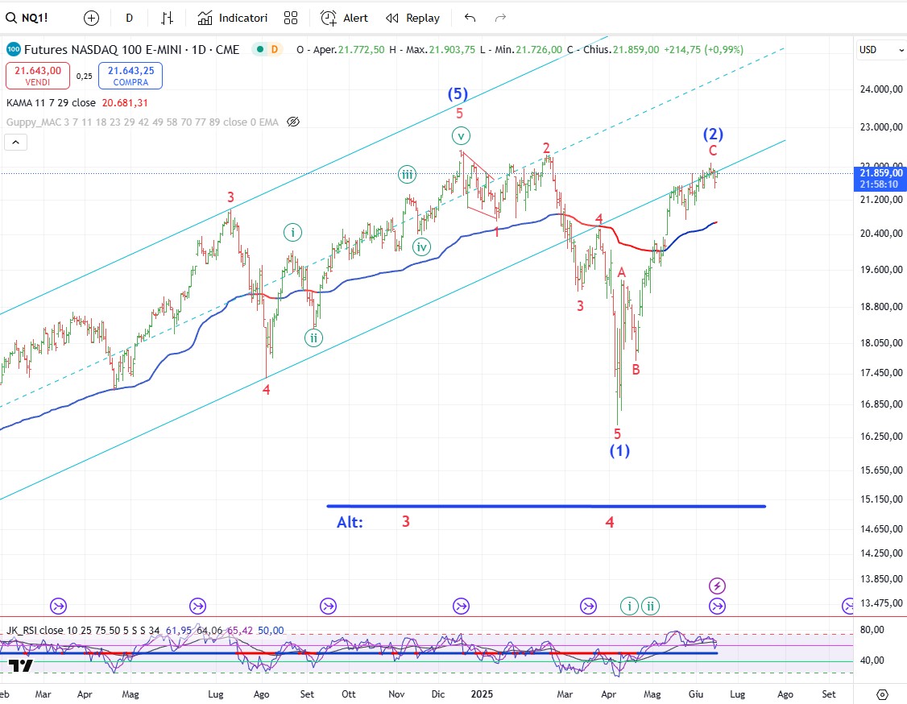This screenshot has width=907, height=704.
Task: Open the USD currency dropdown
Action: (881, 50)
